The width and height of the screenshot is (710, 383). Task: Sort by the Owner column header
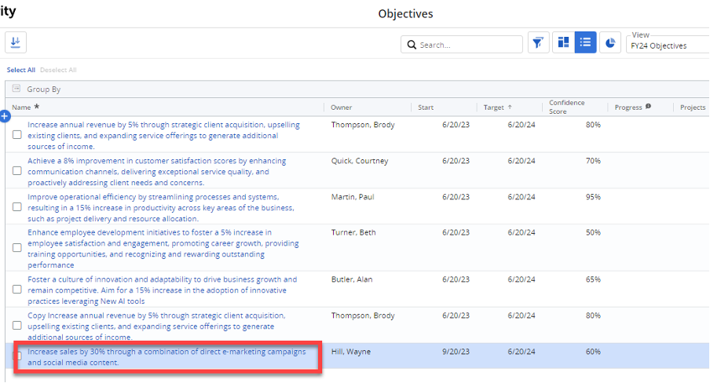(341, 108)
